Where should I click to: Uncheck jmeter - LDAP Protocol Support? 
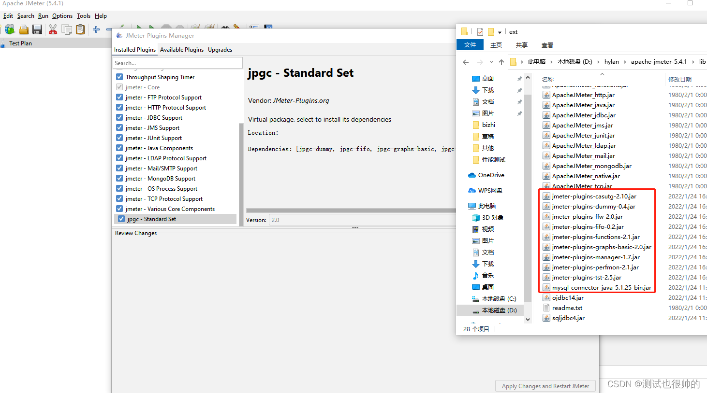coord(119,158)
